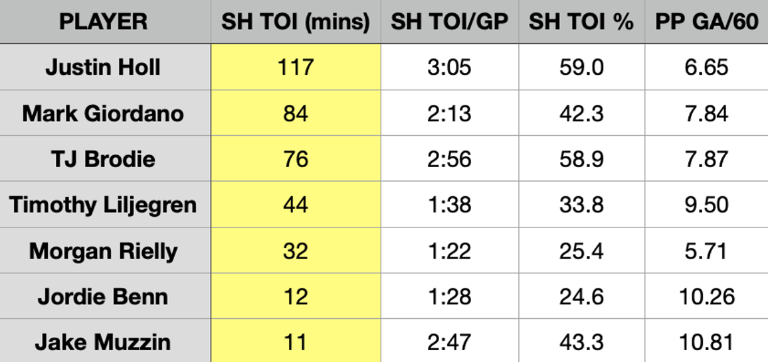
Task: Select the SH TOI (mins) column header
Action: 296,22
